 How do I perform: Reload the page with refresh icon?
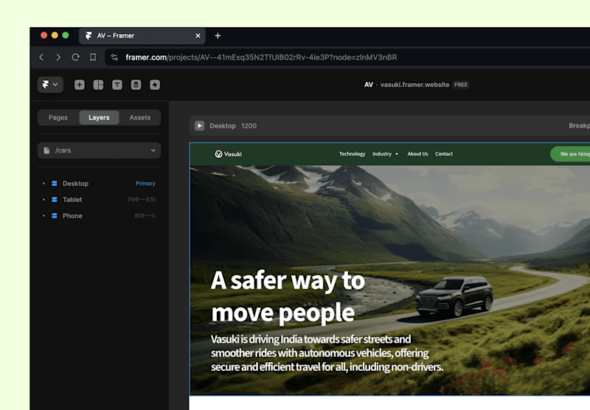pos(76,58)
